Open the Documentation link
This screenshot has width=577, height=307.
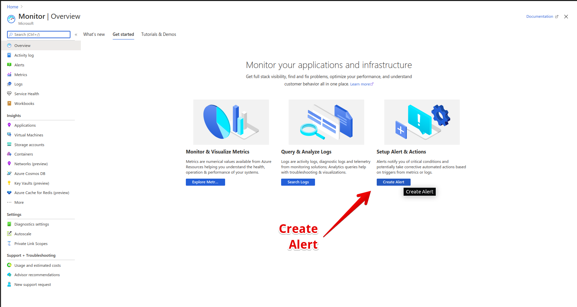[x=542, y=16]
